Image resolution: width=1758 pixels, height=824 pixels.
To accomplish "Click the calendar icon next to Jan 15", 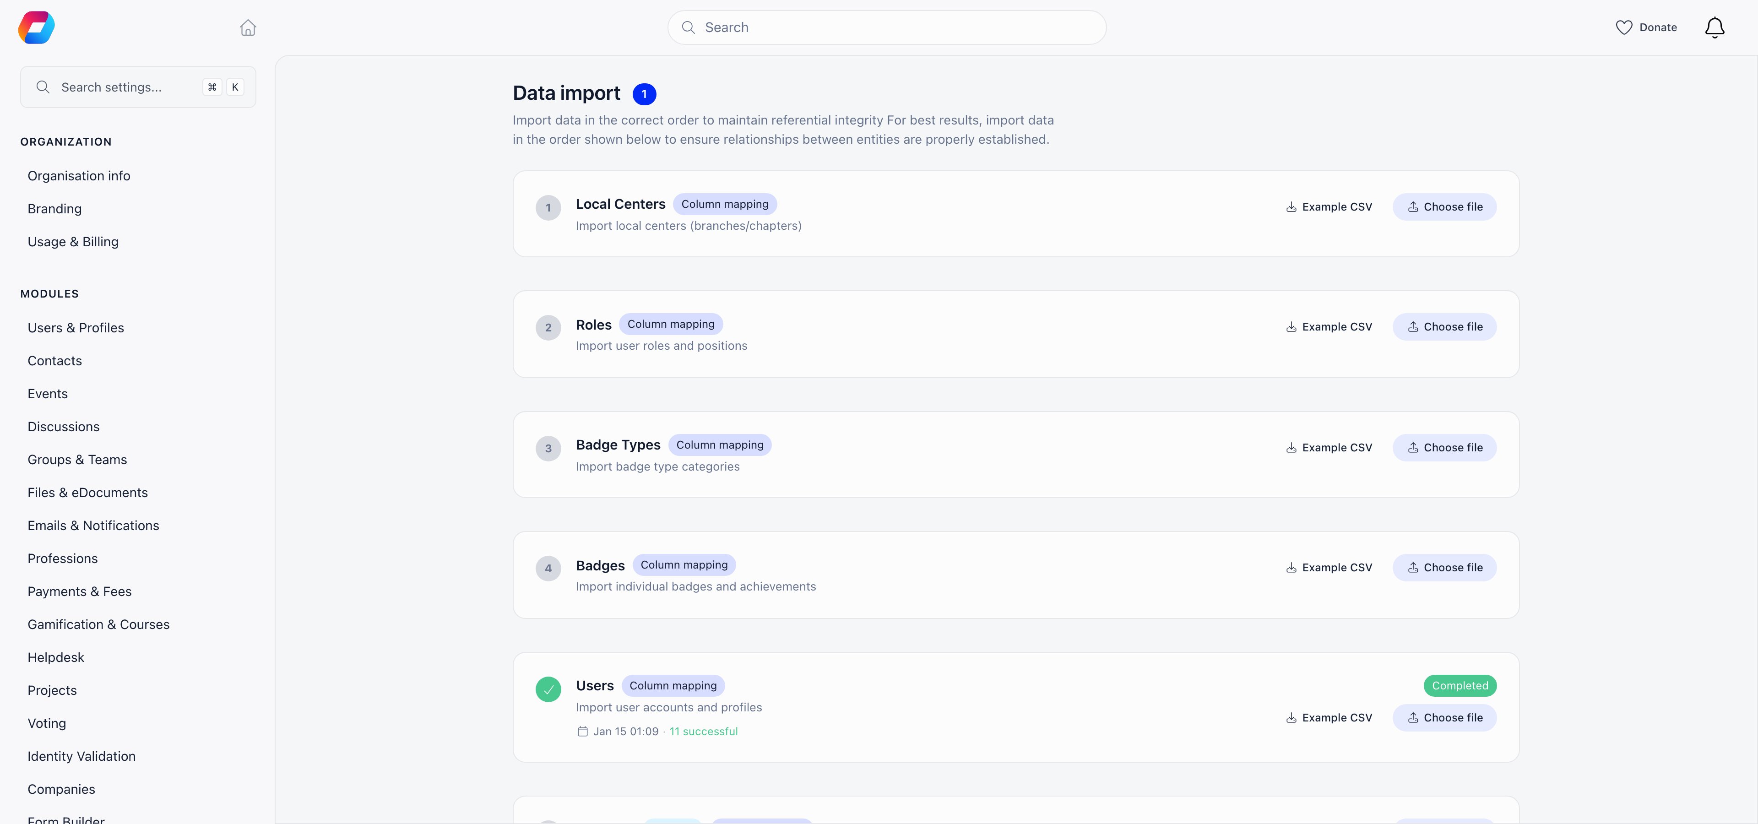I will [x=582, y=731].
